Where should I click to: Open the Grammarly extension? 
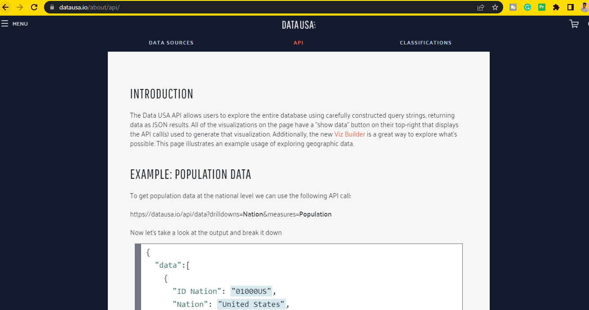[527, 7]
